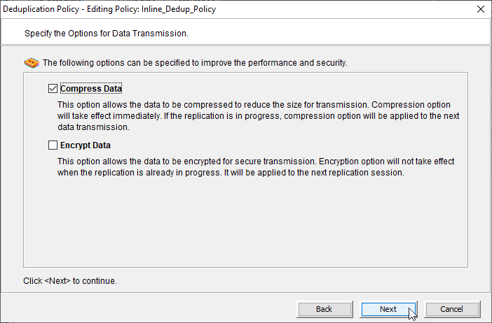
Task: Click the empty area below the Encrypt Data description
Action: click(245, 224)
